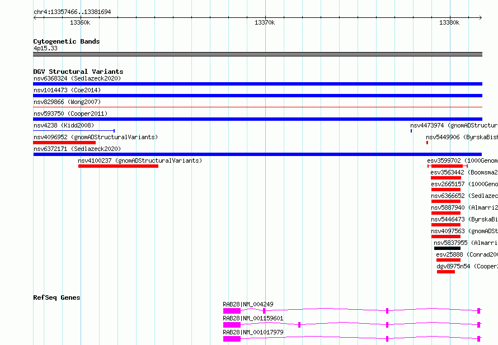The width and height of the screenshot is (498, 345).
Task: Click the RAB28|NM_004249 transcript label
Action: point(248,304)
